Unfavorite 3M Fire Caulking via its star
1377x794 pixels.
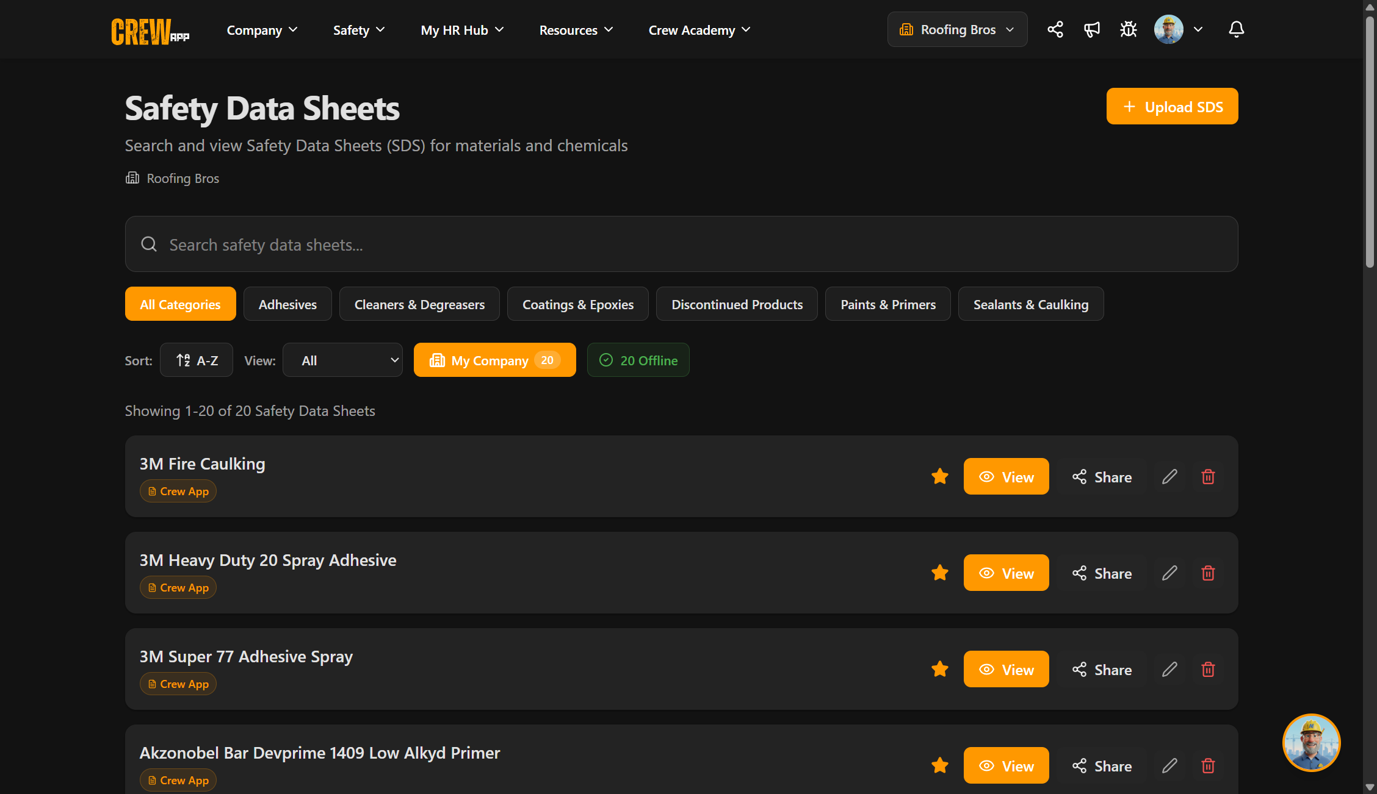click(939, 476)
